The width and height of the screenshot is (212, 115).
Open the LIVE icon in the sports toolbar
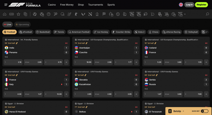click(11, 14)
